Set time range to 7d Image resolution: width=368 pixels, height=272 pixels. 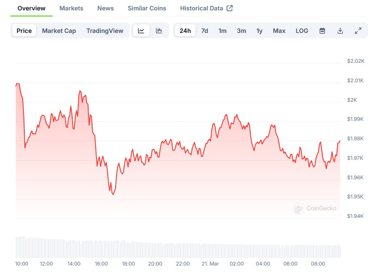[x=205, y=31]
